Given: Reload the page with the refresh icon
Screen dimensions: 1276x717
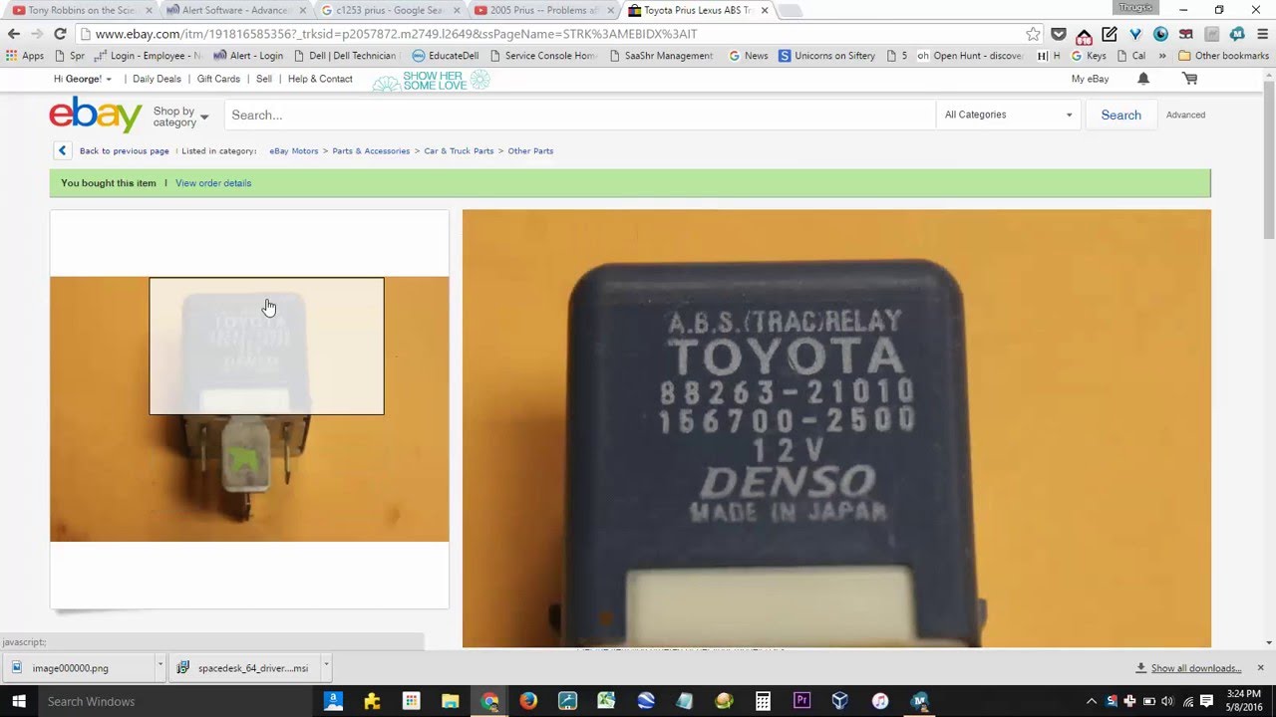Looking at the screenshot, I should click(60, 34).
